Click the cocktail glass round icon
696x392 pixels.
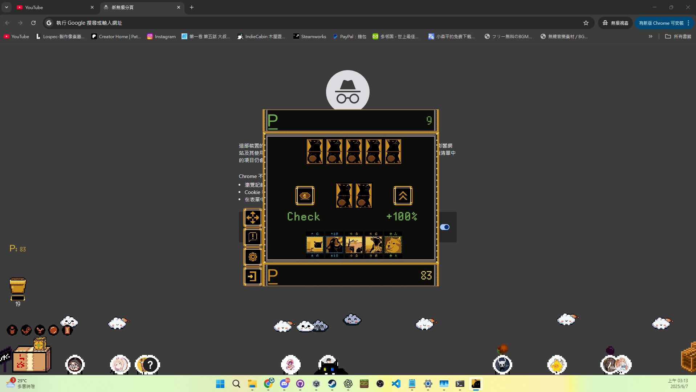click(40, 330)
